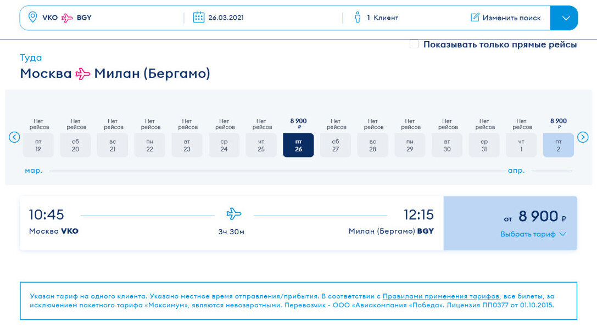Click the date tile сб 27
The image size is (597, 327).
tap(336, 144)
